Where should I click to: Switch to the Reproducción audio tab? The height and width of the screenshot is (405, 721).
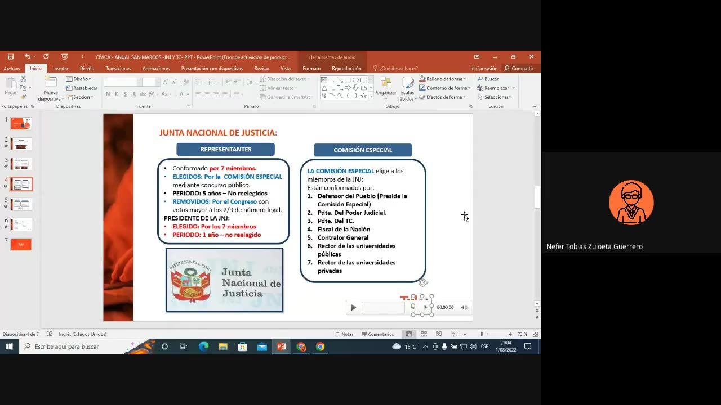pos(346,69)
